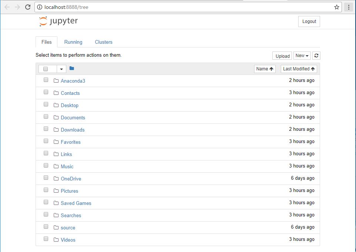Switch to the Clusters tab
The image size is (356, 252).
[103, 42]
